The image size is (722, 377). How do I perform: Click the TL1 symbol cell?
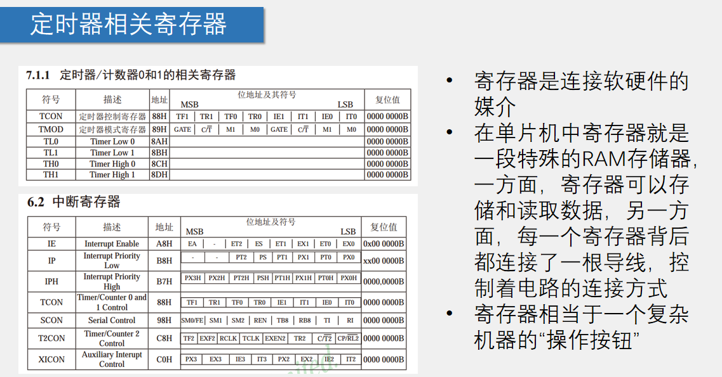click(x=51, y=153)
